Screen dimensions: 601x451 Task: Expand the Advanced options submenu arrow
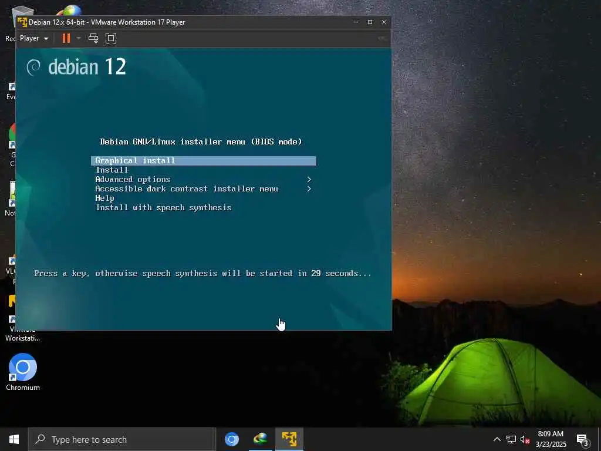pyautogui.click(x=309, y=180)
